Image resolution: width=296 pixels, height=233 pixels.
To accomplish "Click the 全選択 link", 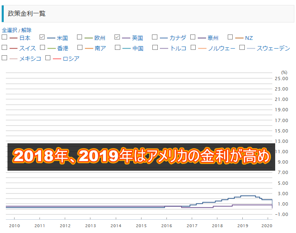I will coord(10,30).
